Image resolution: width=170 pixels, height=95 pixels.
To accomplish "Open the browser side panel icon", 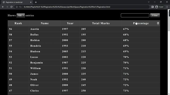I will click(x=152, y=7).
